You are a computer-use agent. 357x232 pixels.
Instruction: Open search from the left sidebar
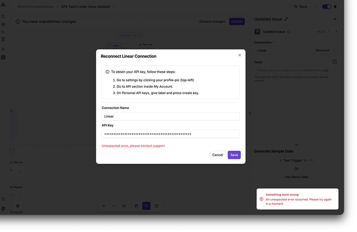[x=3, y=17]
